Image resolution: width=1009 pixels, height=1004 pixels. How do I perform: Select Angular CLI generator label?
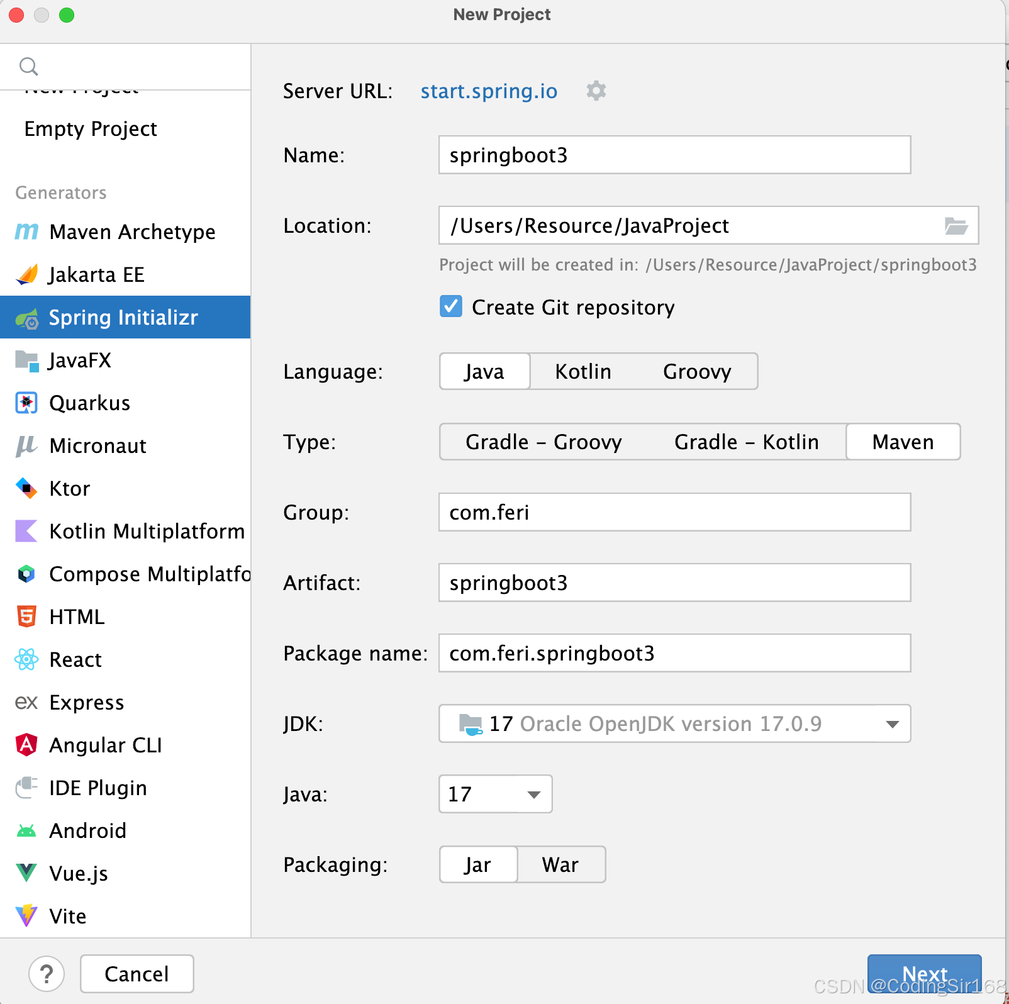106,745
